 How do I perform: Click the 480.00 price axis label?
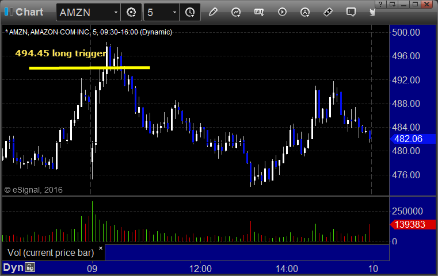[x=406, y=151]
